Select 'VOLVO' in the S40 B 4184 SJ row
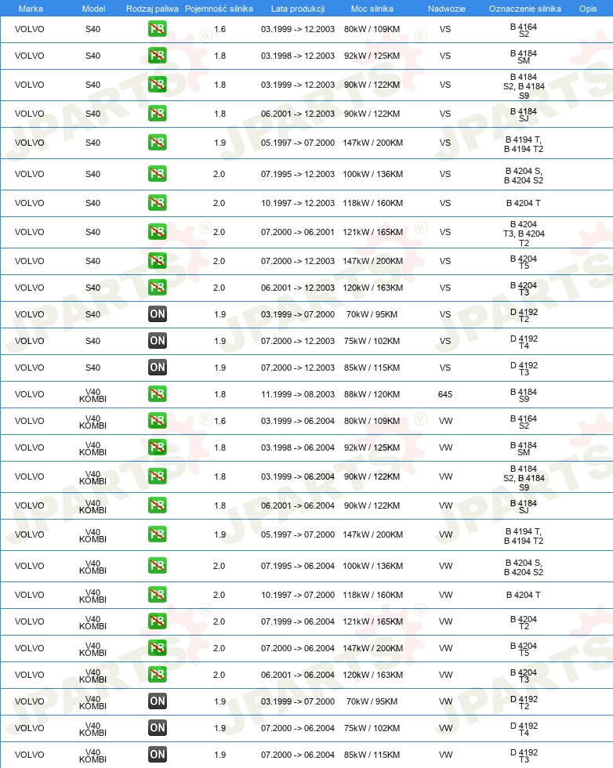Viewport: 613px width, 768px height. pos(30,114)
